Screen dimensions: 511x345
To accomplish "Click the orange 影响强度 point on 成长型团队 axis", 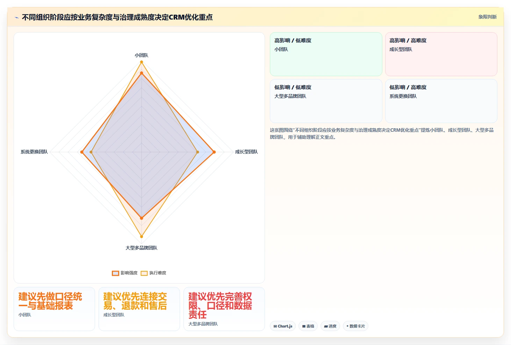I will click(214, 152).
